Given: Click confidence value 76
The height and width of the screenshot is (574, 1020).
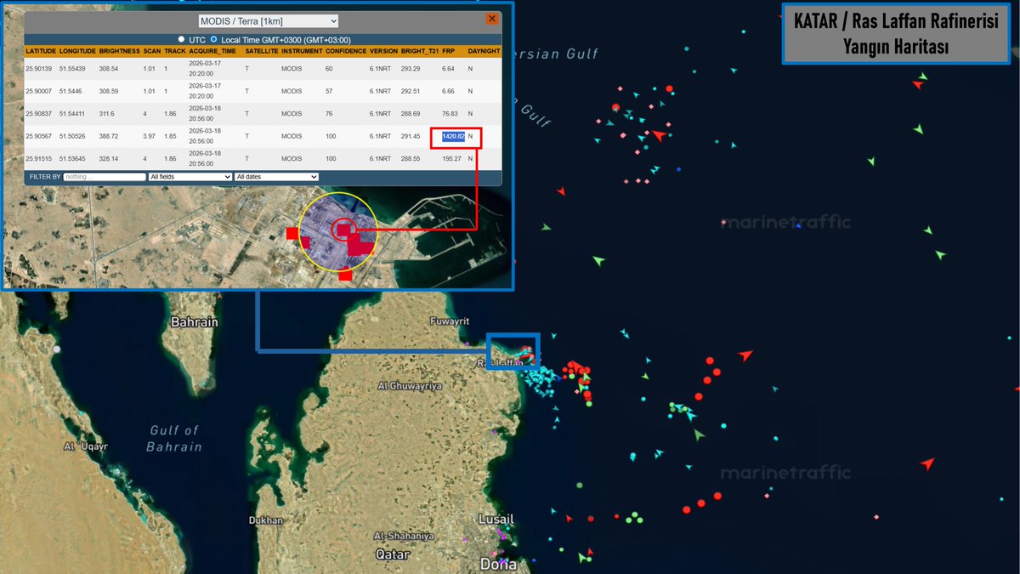Looking at the screenshot, I should (x=329, y=113).
